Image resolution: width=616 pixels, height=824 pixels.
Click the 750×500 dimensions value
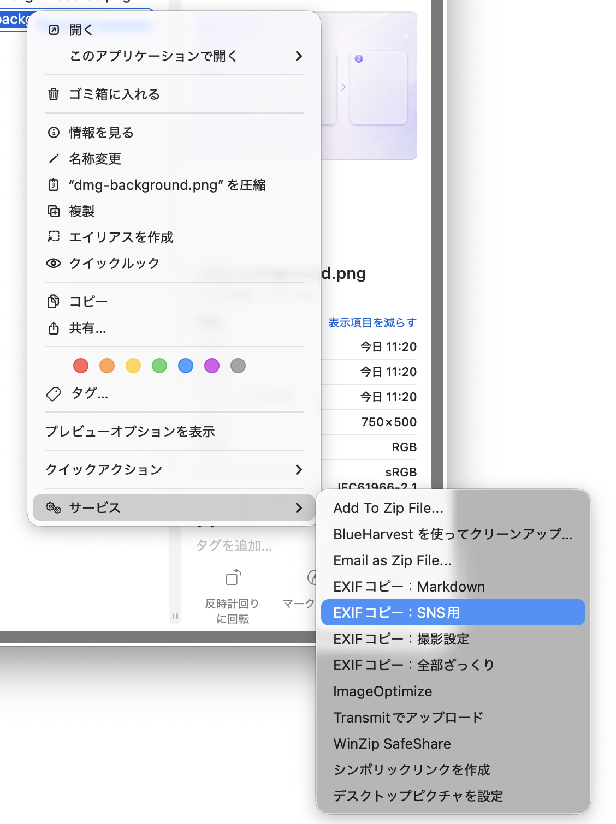[x=389, y=422]
